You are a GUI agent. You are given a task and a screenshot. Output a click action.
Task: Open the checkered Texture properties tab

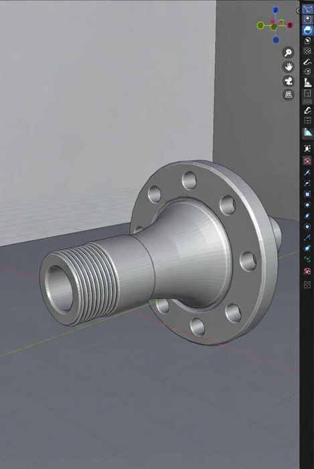pyautogui.click(x=307, y=284)
